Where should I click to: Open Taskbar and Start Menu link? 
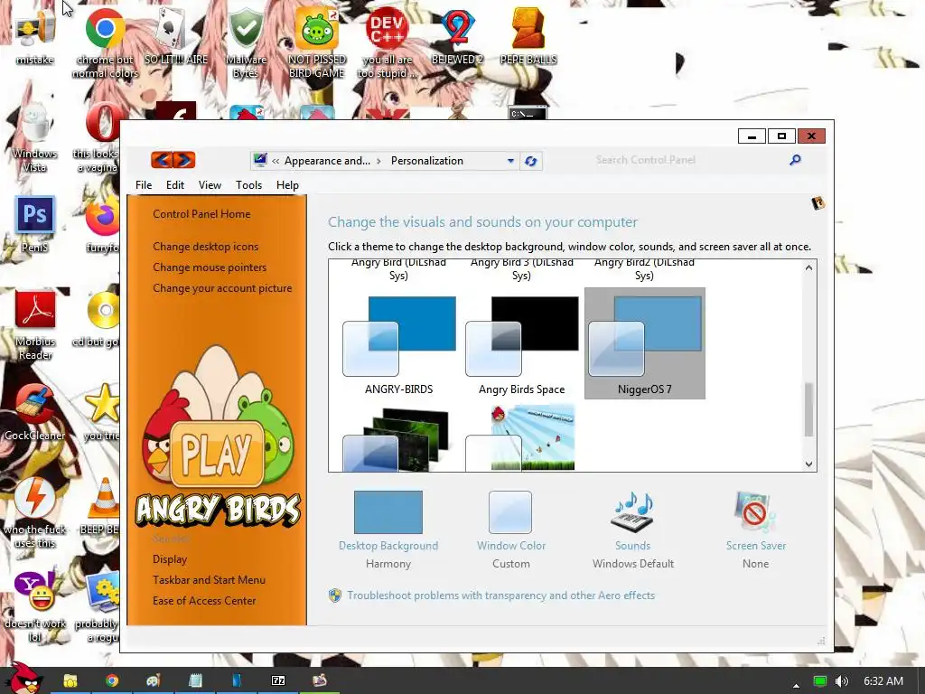209,580
